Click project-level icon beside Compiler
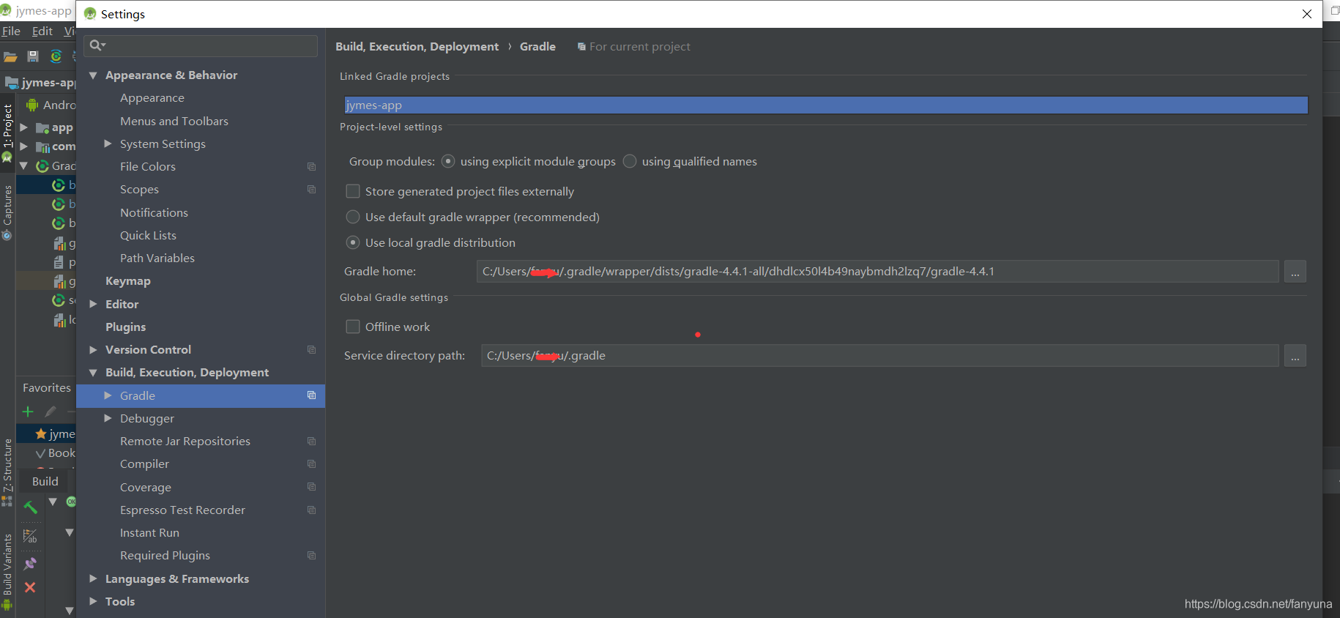Viewport: 1340px width, 618px height. coord(311,464)
